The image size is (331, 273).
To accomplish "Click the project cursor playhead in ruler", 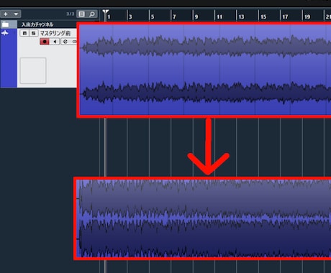I will click(105, 12).
